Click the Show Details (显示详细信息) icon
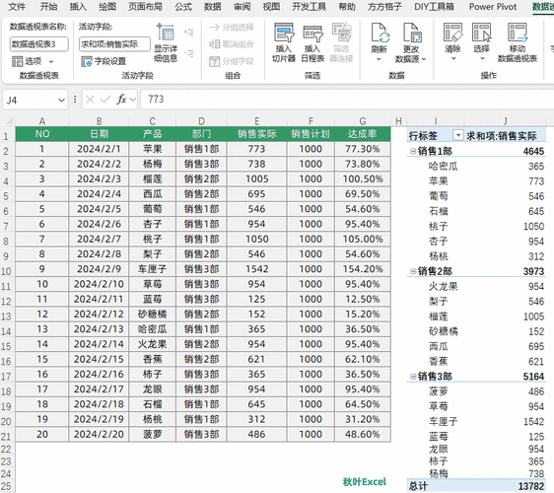The width and height of the screenshot is (554, 493). (x=166, y=33)
